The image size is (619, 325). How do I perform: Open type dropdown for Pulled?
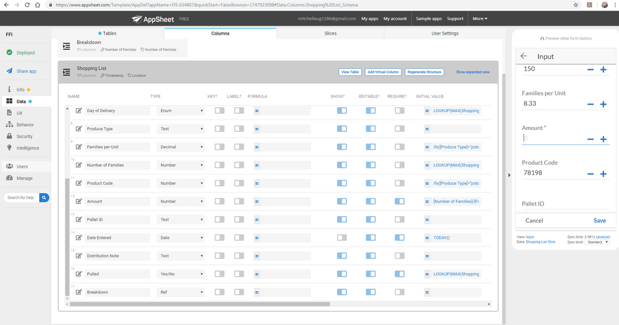(x=180, y=274)
